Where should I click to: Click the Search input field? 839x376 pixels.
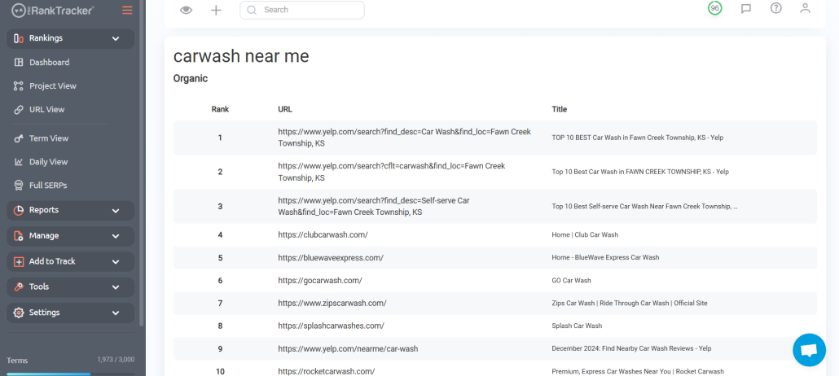tap(301, 10)
